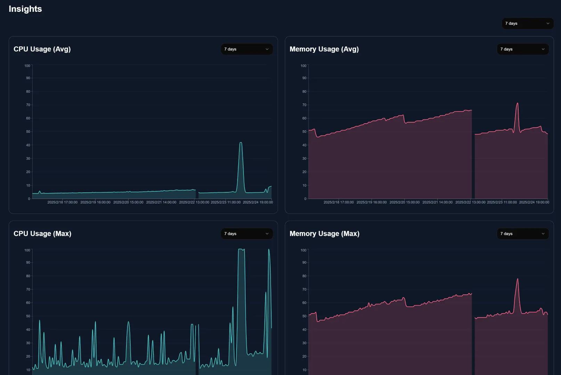Image resolution: width=561 pixels, height=375 pixels.
Task: Click the CPU Usage (Avg) chart title
Action: (x=42, y=49)
